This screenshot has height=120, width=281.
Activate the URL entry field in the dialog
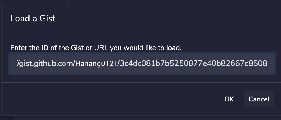[x=142, y=63]
